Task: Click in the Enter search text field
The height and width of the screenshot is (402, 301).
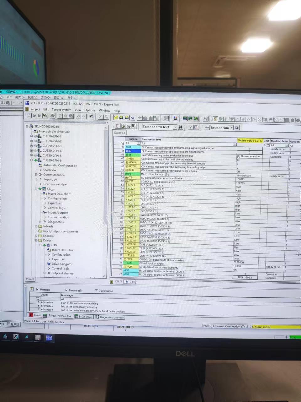Action: point(157,127)
